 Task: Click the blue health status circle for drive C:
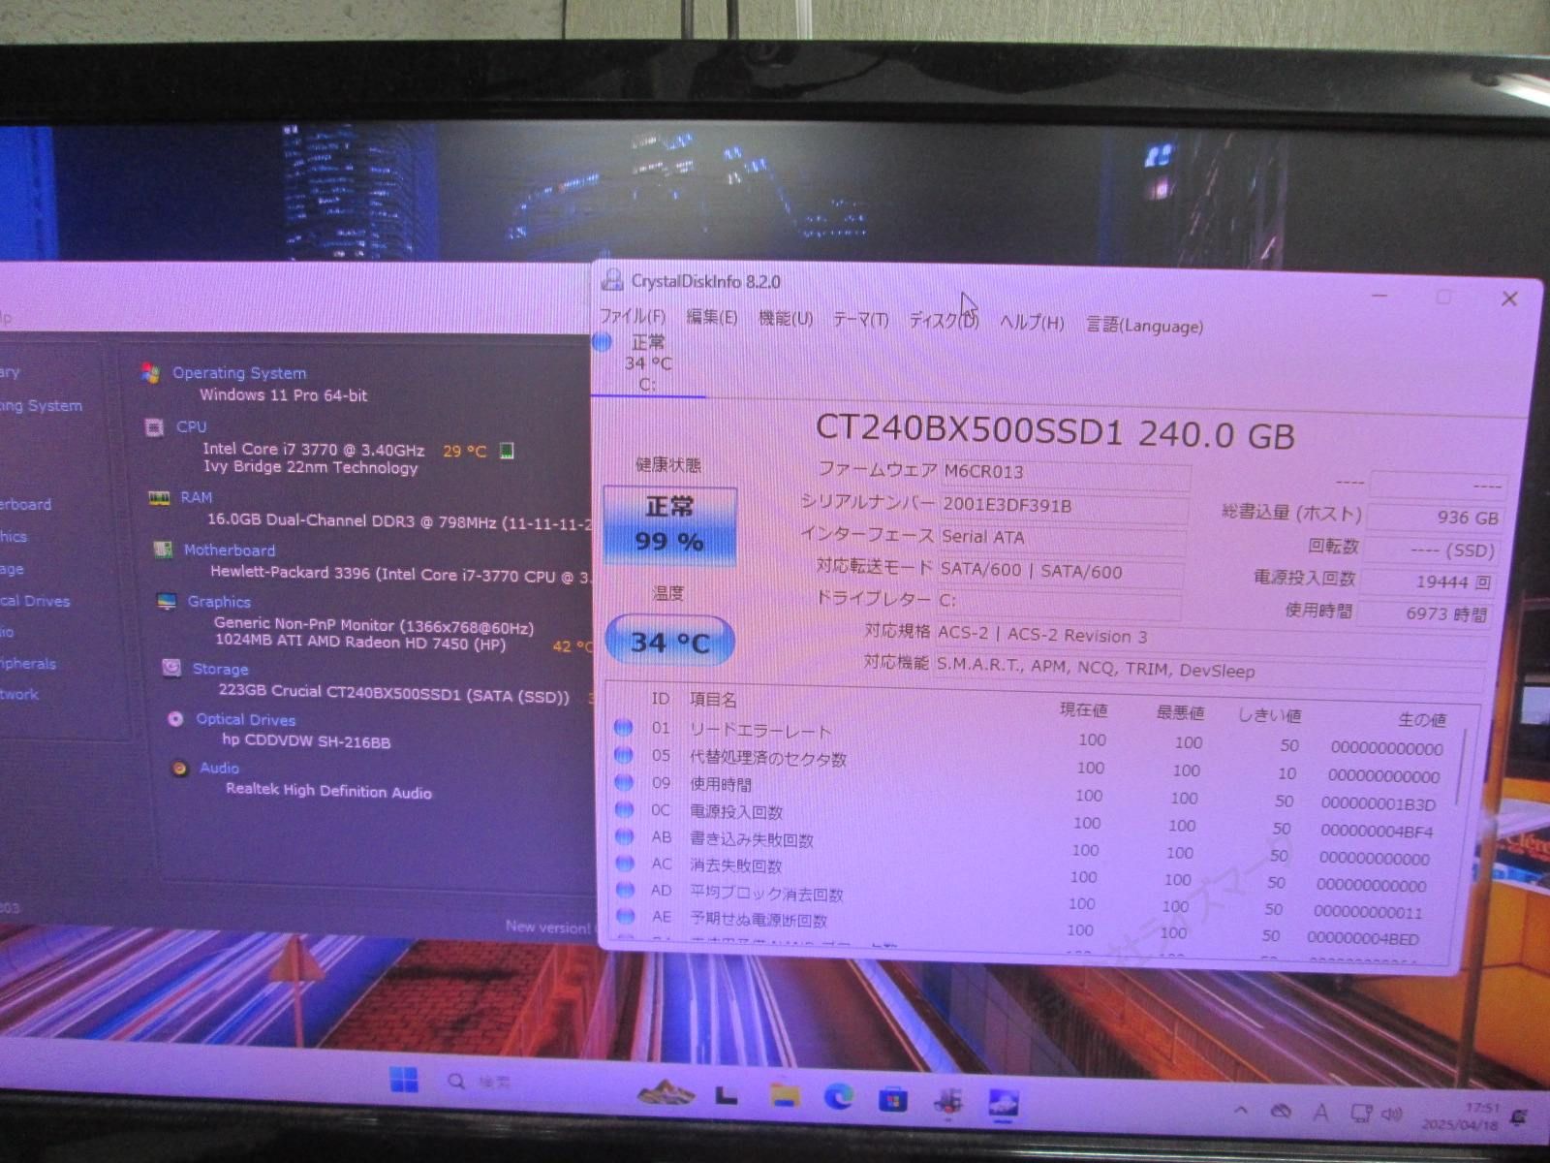(x=603, y=342)
